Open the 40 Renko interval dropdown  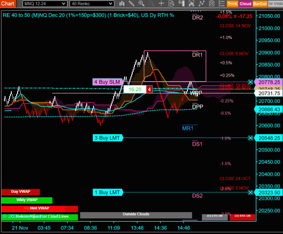(92, 4)
